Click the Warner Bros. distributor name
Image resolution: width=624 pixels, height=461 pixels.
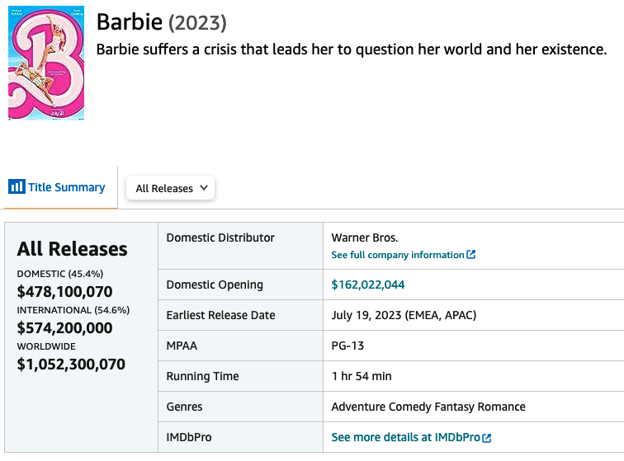[x=365, y=238]
